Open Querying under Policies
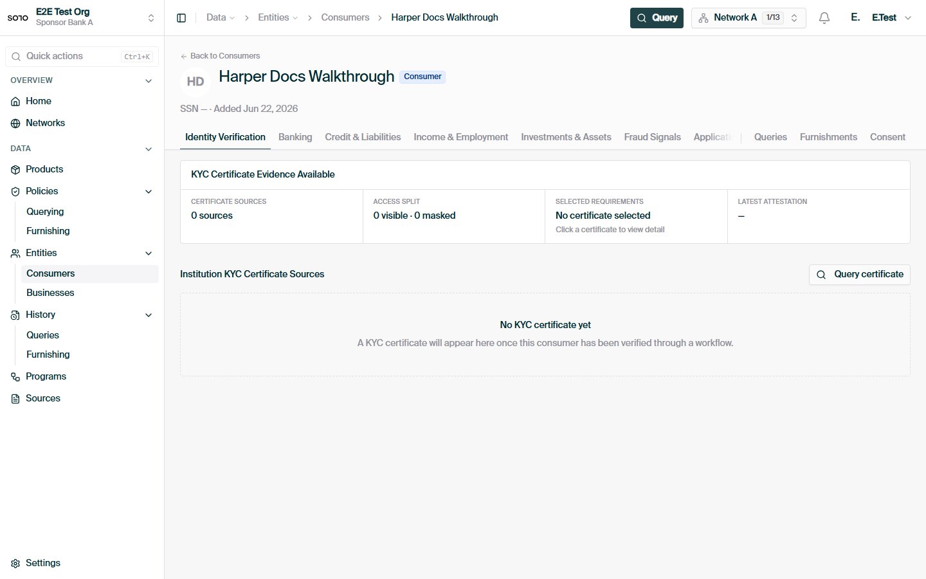926x579 pixels. pos(45,212)
